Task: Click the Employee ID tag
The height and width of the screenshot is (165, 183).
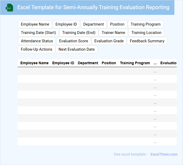Action: pos(66,24)
